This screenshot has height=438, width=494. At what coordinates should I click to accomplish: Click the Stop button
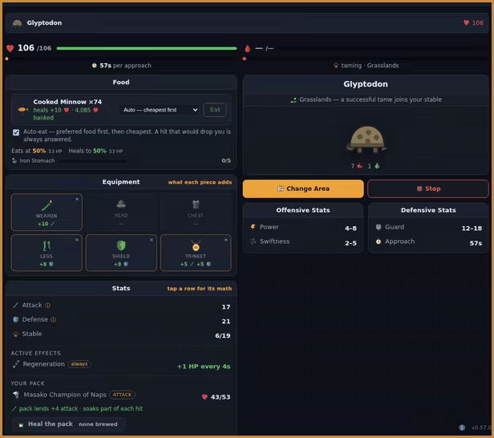(x=428, y=189)
